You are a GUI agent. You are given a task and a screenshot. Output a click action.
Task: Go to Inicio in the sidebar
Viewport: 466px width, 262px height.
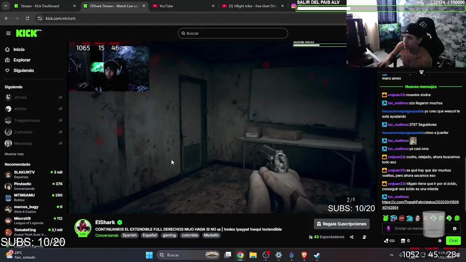19,49
